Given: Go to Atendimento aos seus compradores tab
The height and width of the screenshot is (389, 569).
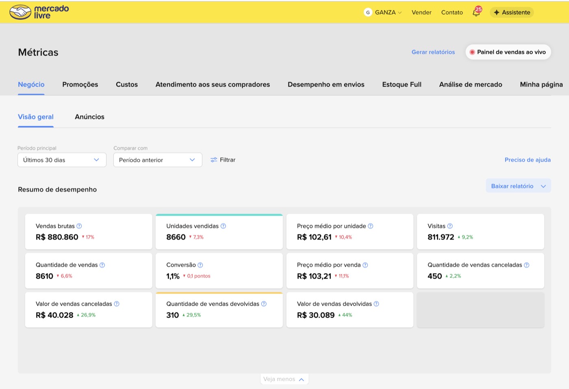Looking at the screenshot, I should tap(213, 84).
